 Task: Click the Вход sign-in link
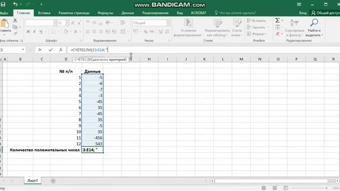[303, 13]
